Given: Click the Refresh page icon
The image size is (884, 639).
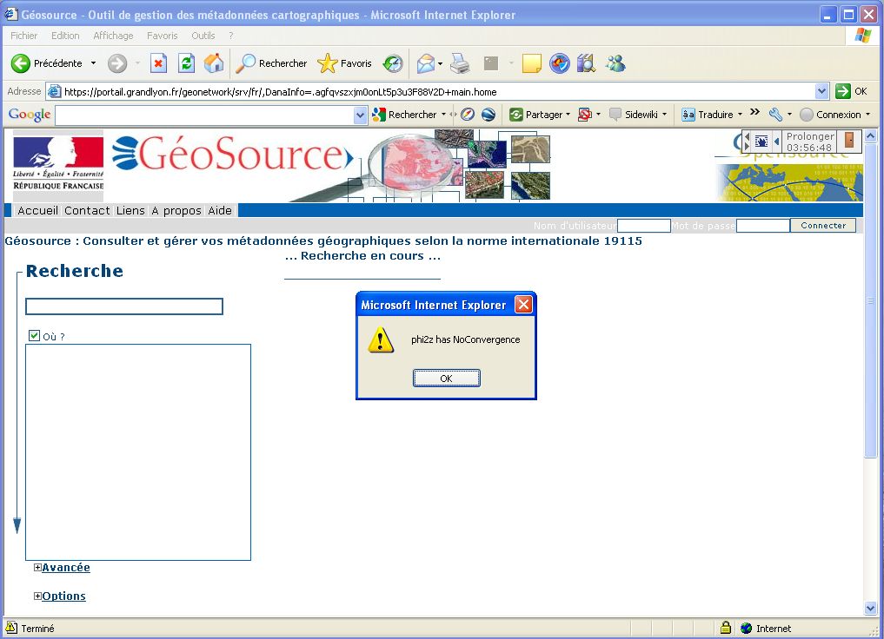Looking at the screenshot, I should pyautogui.click(x=187, y=63).
